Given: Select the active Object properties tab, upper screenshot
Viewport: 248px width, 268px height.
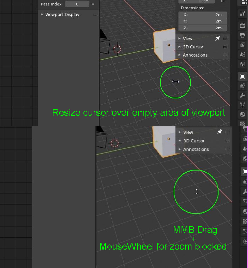Looking at the screenshot, I should [x=242, y=76].
